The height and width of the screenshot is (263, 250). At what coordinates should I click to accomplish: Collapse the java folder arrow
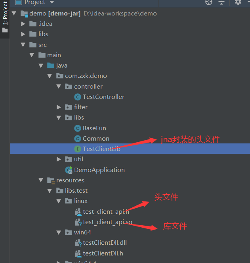click(x=41, y=66)
